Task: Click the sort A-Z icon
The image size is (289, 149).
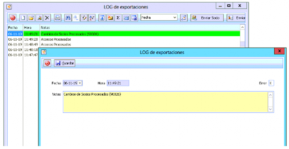Action: [92, 18]
